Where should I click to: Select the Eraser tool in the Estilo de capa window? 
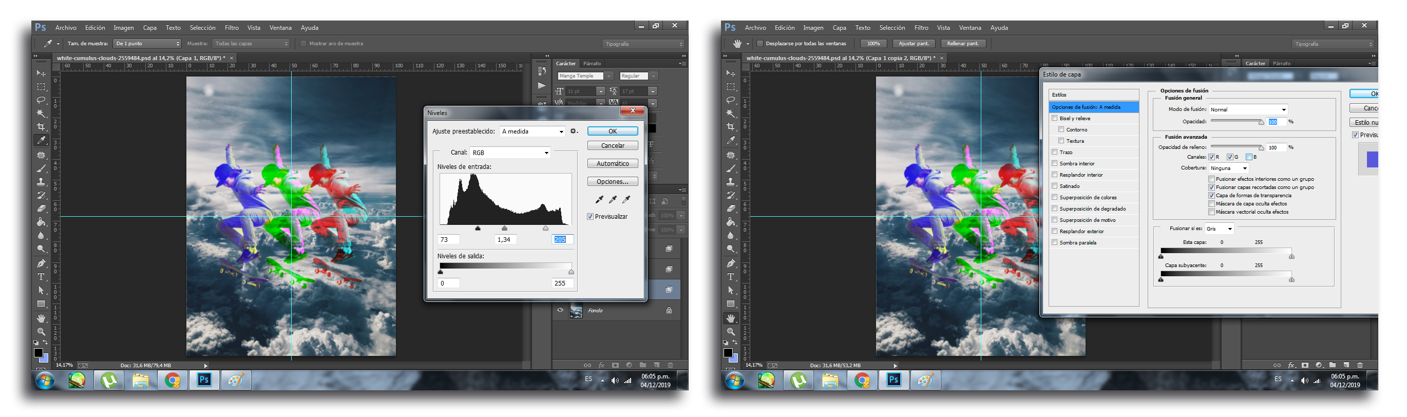(730, 208)
